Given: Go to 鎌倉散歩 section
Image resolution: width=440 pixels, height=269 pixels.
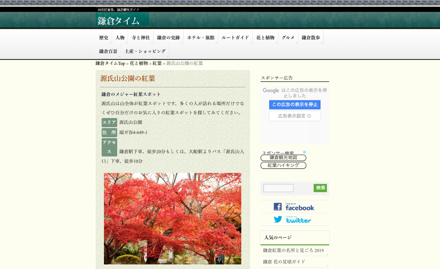Looking at the screenshot, I should click(x=310, y=38).
